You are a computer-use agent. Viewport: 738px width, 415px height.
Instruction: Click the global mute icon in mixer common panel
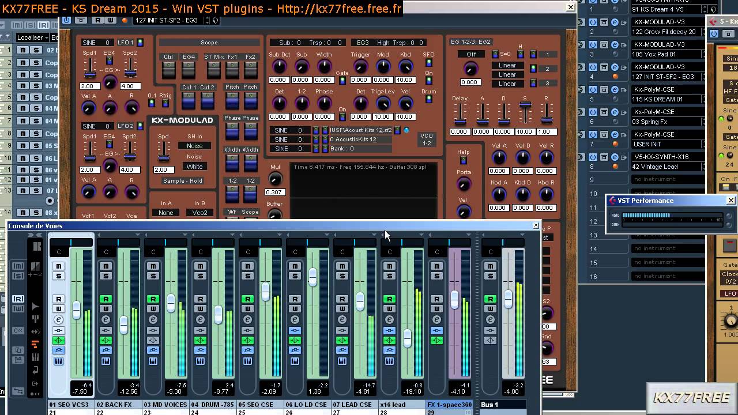[18, 266]
